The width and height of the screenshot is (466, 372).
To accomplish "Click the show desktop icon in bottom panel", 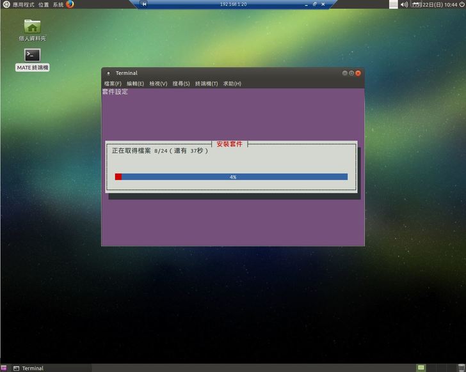I will tap(4, 368).
